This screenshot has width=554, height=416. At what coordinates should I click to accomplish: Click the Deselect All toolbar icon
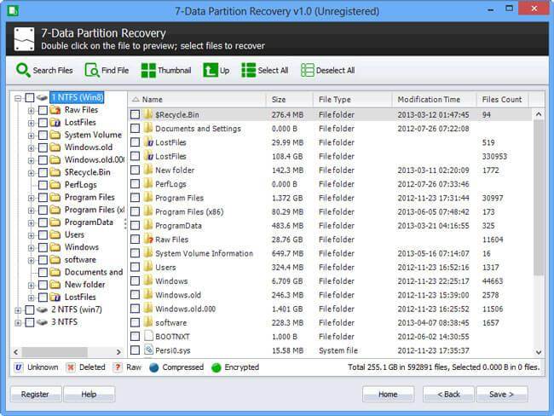pos(307,70)
